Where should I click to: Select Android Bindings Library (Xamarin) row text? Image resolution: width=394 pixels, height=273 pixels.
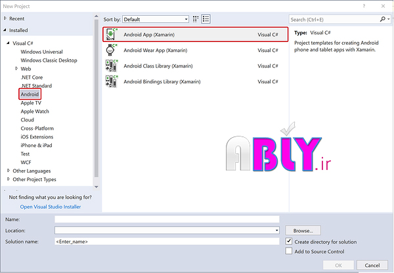coord(162,81)
